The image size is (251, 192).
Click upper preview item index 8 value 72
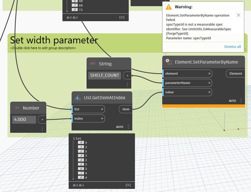pos(77,10)
